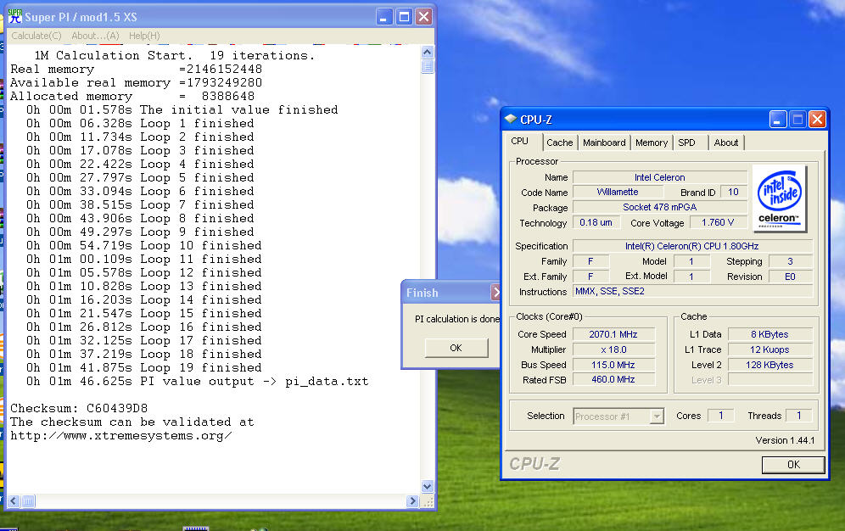Switch to the About tab in CPU-Z
Viewport: 845px width, 531px height.
tap(726, 143)
